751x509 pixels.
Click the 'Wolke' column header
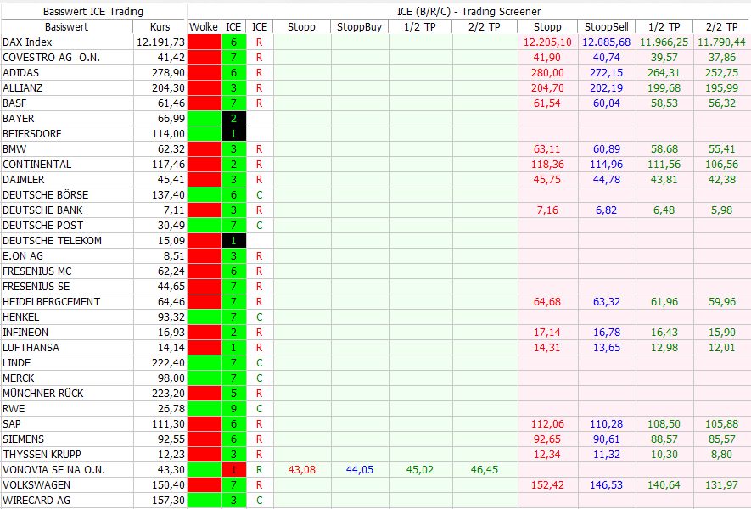click(204, 27)
